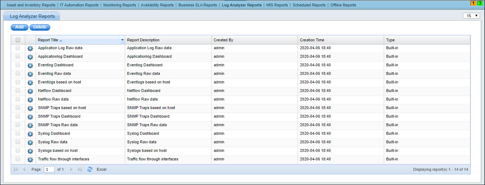The image size is (485, 185).
Task: Click Eventlogs based on host report title
Action: tap(60, 82)
